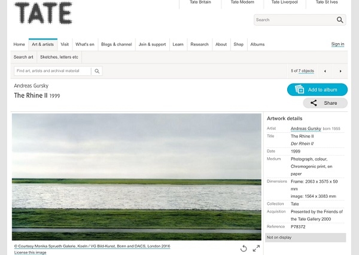The height and width of the screenshot is (255, 359).
Task: Open the What's on menu item
Action: (x=85, y=44)
